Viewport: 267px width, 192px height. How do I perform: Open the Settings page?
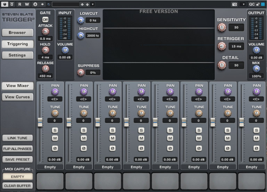[x=17, y=55]
